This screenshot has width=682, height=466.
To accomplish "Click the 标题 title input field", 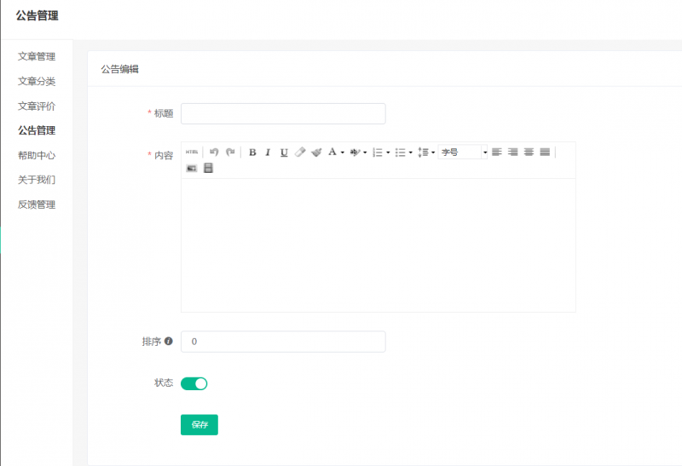I will click(283, 114).
